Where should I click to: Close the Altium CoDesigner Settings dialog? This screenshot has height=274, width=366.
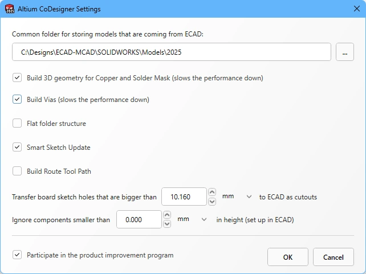[x=356, y=9]
